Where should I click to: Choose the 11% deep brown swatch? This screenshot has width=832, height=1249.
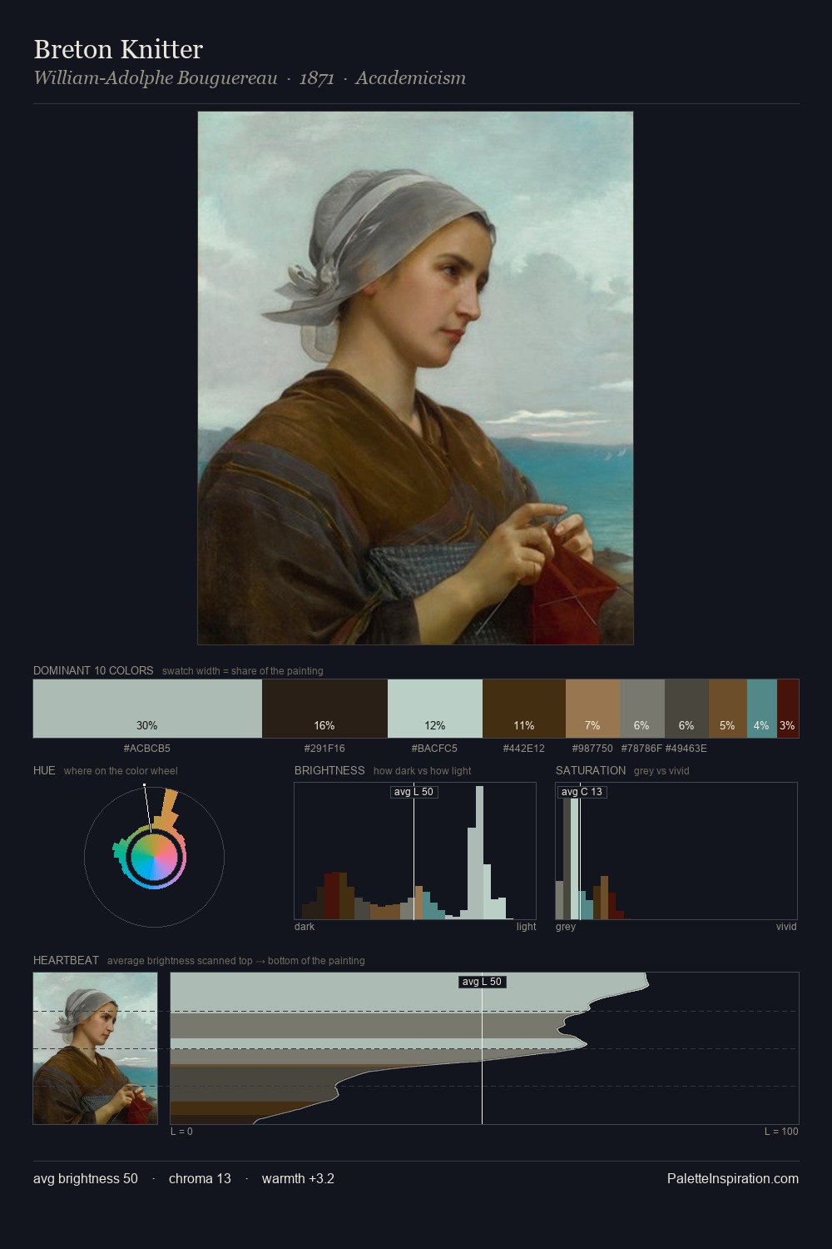coord(524,709)
